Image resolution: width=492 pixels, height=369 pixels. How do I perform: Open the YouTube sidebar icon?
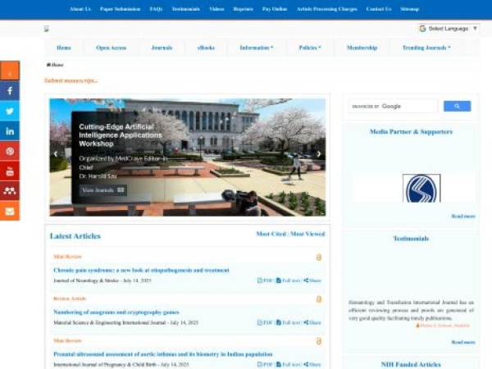click(10, 171)
